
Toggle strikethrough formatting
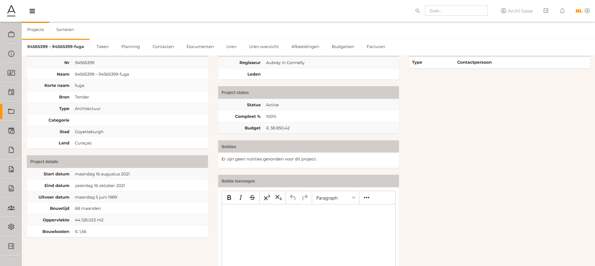click(x=252, y=198)
